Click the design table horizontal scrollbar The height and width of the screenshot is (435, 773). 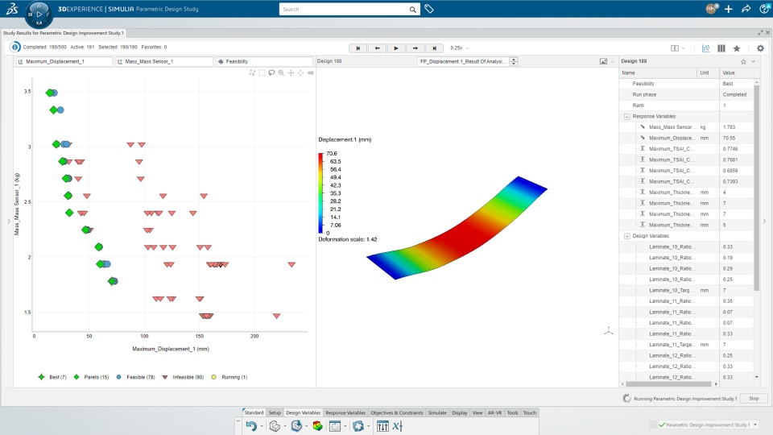669,383
